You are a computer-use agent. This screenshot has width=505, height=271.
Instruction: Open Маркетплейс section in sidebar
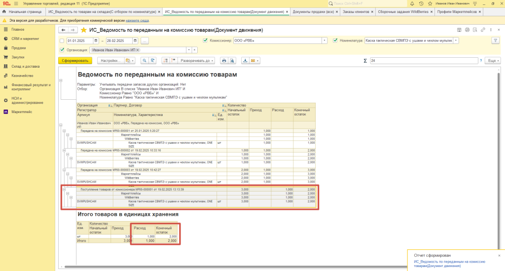[x=22, y=112]
